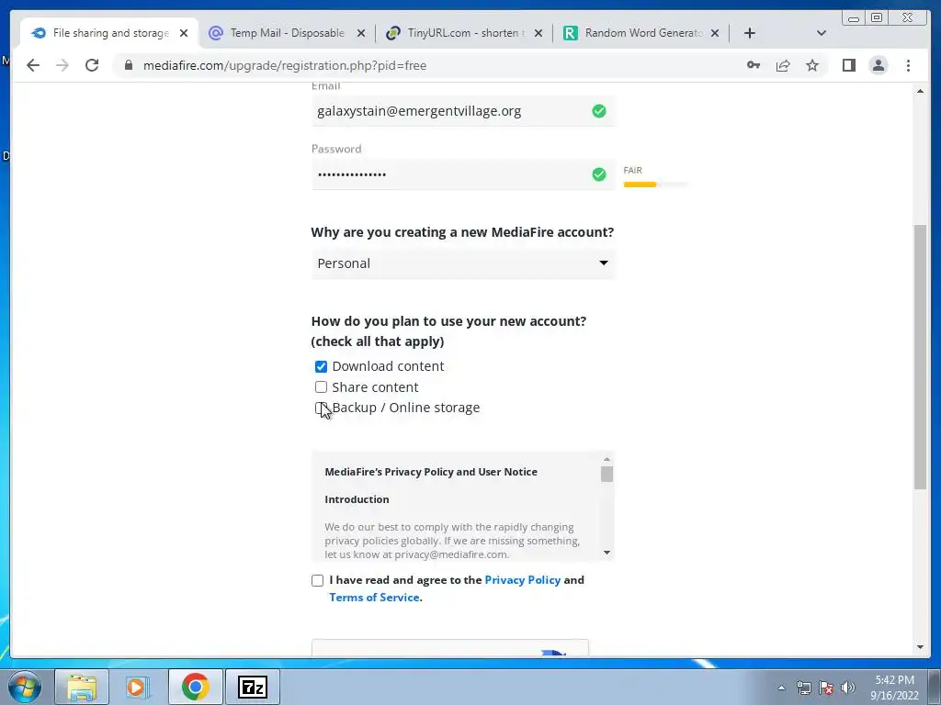
Task: Click page scrollbar down arrow
Action: (x=920, y=647)
